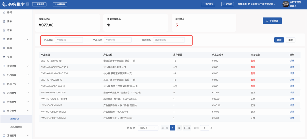Click the 支出 expenses icon in sidebar
Image resolution: width=307 pixels, height=139 pixels.
4,57
